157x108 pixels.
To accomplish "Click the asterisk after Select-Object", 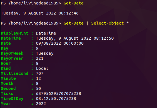I will (127, 23).
